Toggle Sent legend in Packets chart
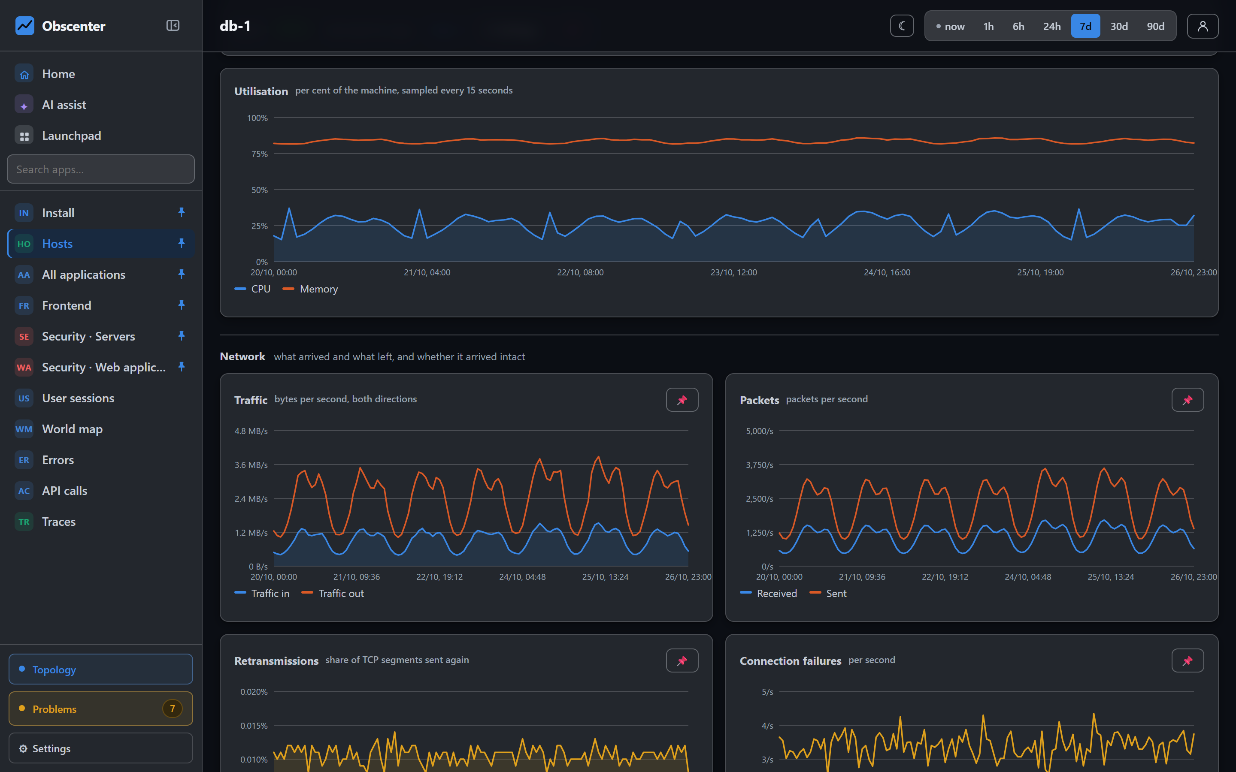This screenshot has width=1236, height=772. (x=828, y=593)
